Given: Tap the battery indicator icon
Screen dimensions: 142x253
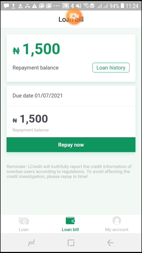Looking at the screenshot, I should point(122,6).
